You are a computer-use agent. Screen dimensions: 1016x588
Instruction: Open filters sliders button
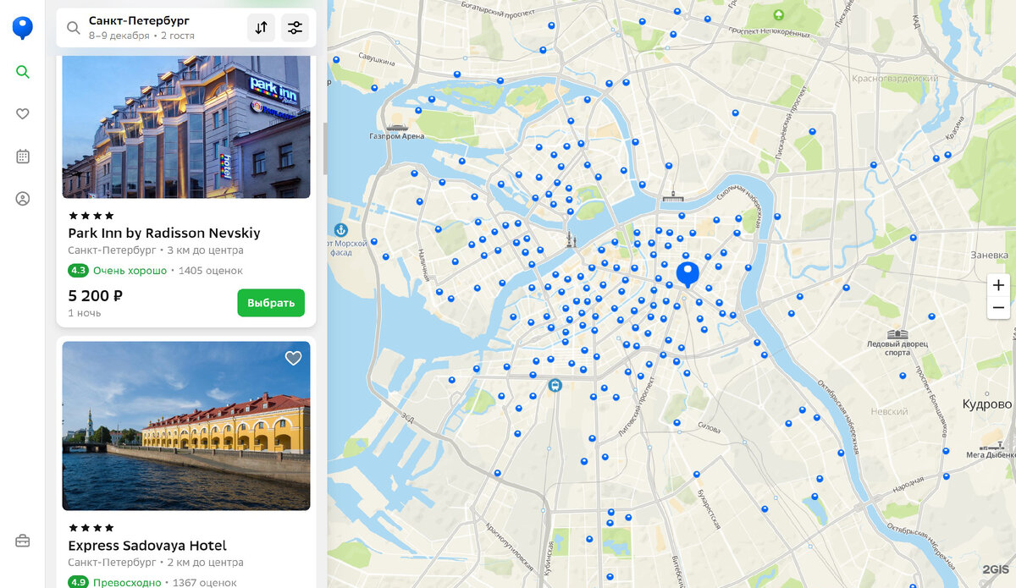point(295,28)
